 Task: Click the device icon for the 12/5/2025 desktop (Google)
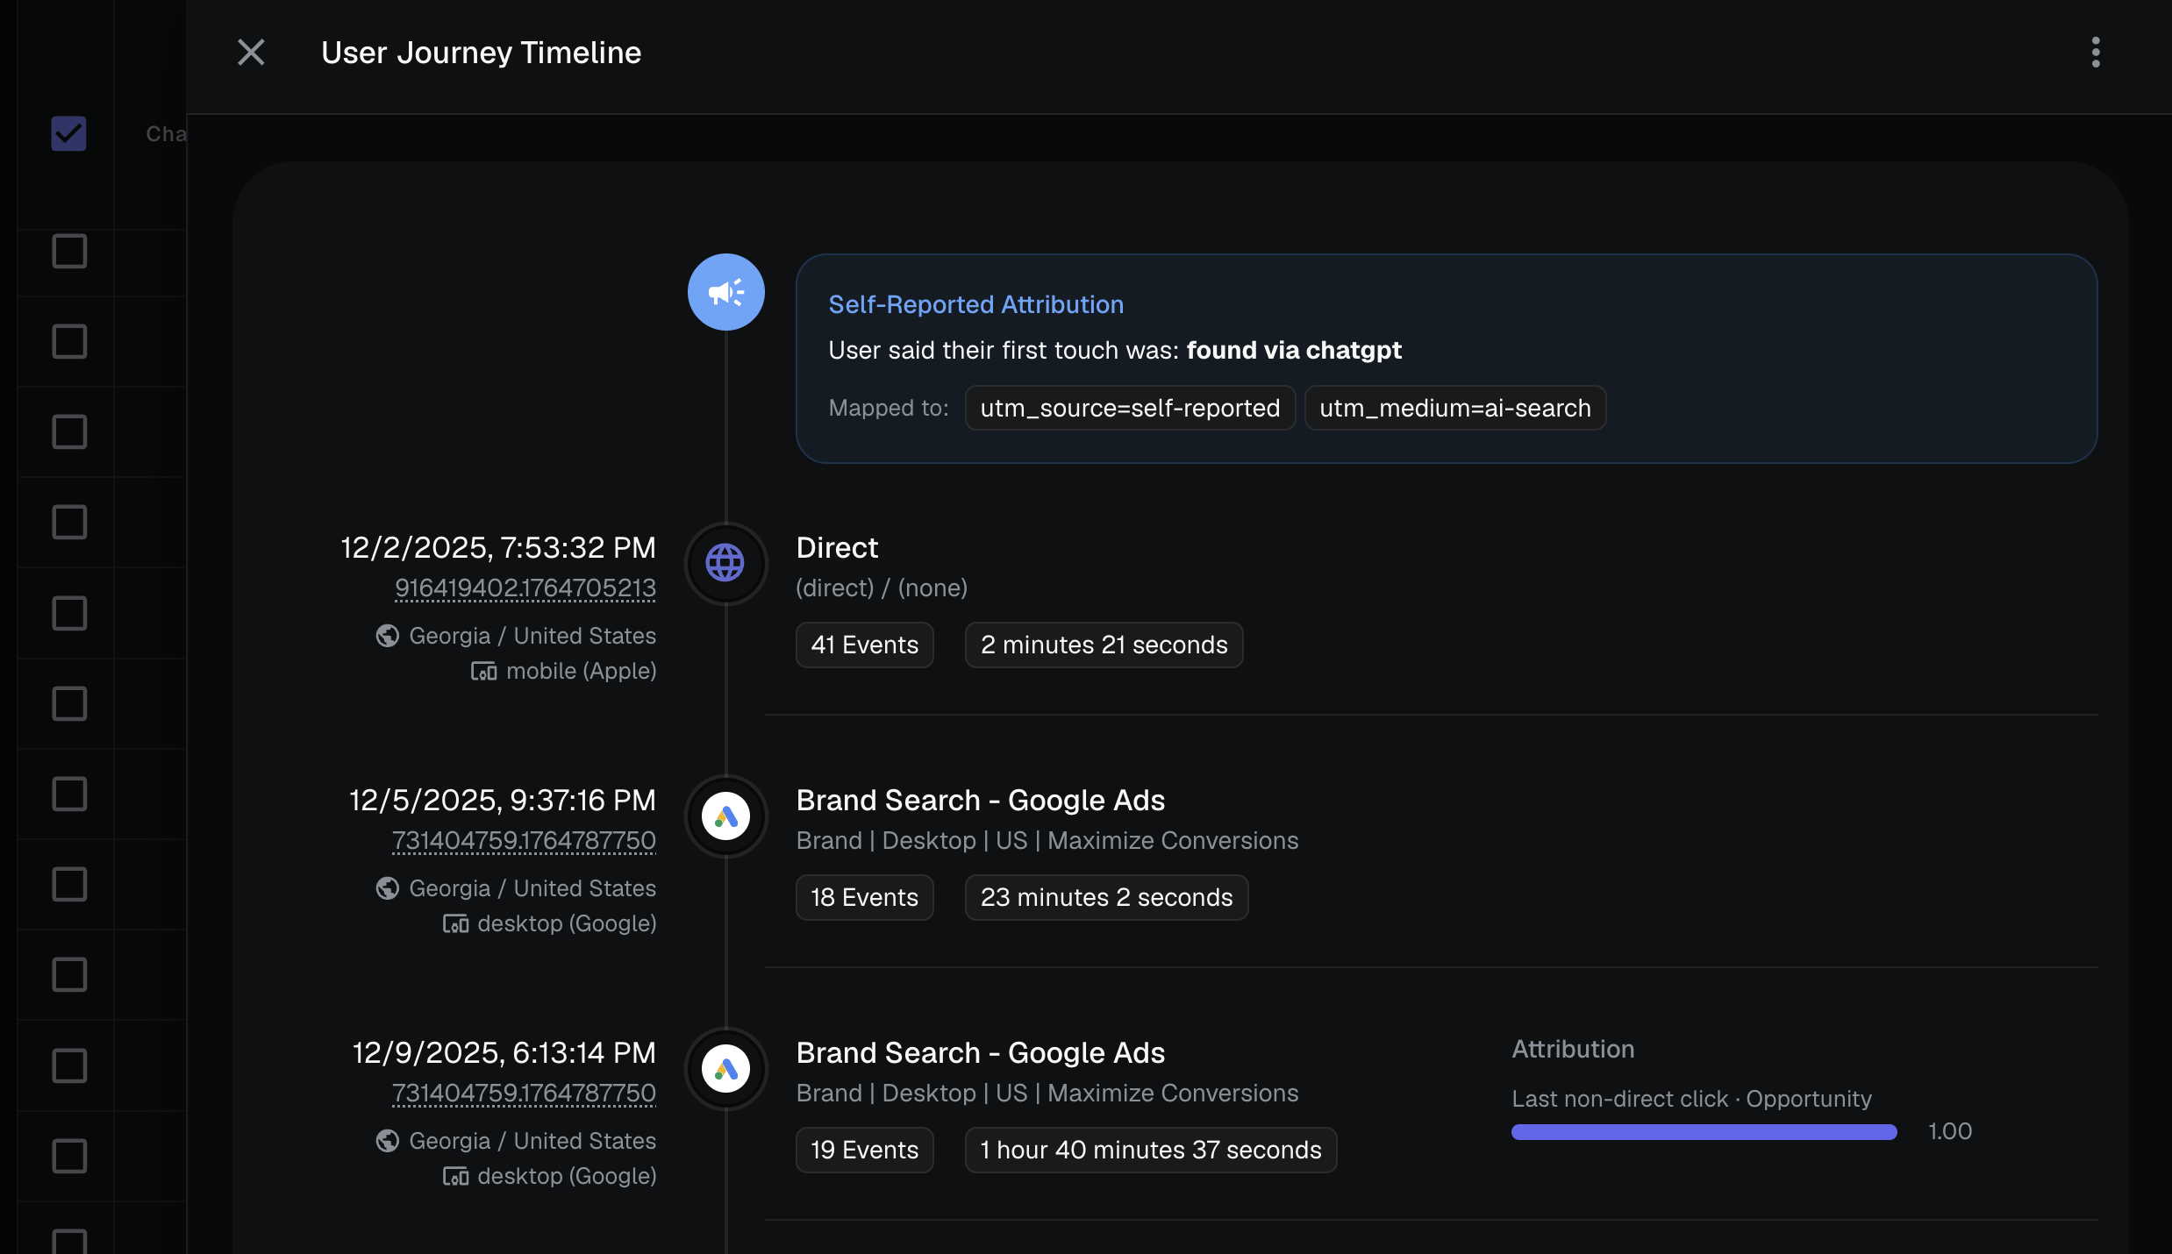coord(455,923)
